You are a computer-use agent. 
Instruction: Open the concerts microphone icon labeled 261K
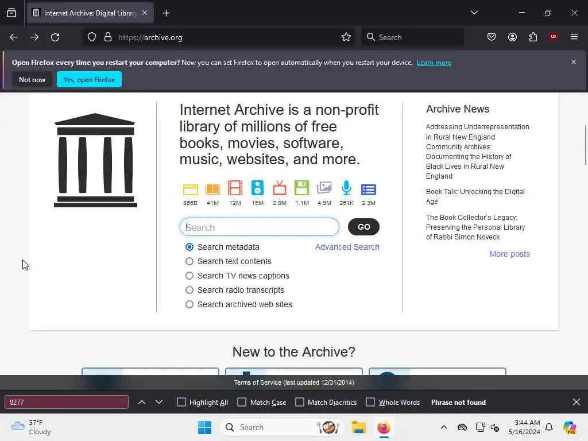click(346, 188)
